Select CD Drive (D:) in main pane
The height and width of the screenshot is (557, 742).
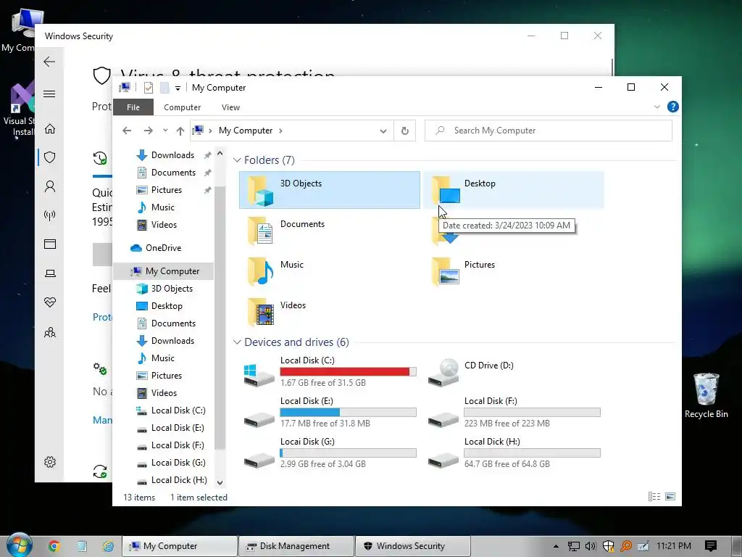(513, 372)
